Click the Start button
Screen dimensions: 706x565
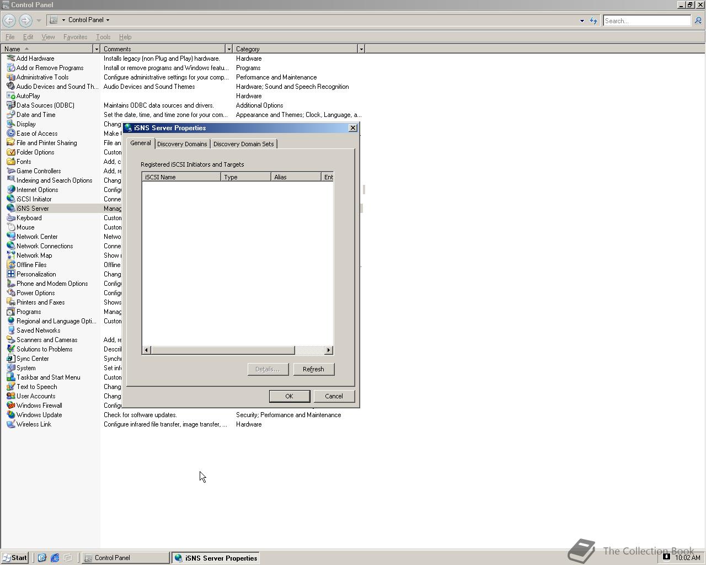pos(15,558)
